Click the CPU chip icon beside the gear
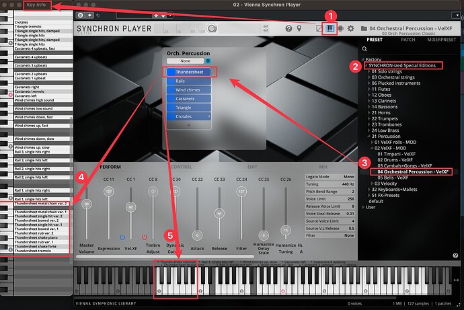Viewport: 464px width, 310px height. [x=340, y=28]
